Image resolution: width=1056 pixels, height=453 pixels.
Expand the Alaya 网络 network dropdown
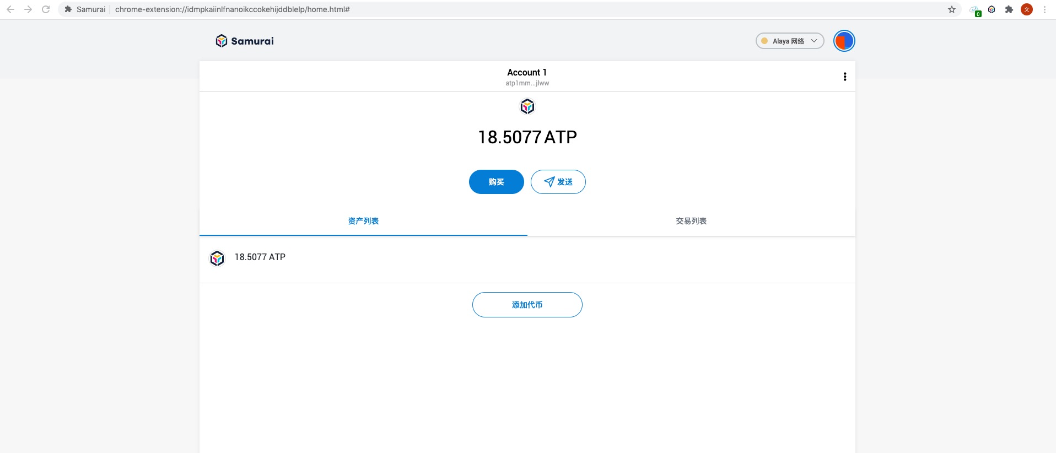click(x=789, y=41)
